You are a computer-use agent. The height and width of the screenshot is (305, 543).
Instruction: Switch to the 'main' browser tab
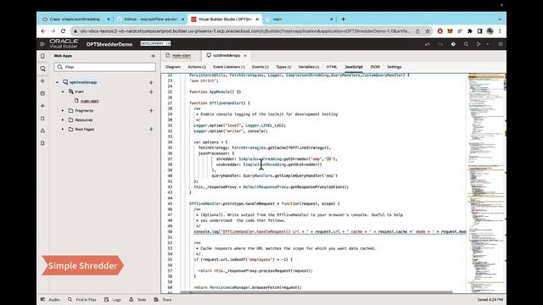tap(298, 19)
